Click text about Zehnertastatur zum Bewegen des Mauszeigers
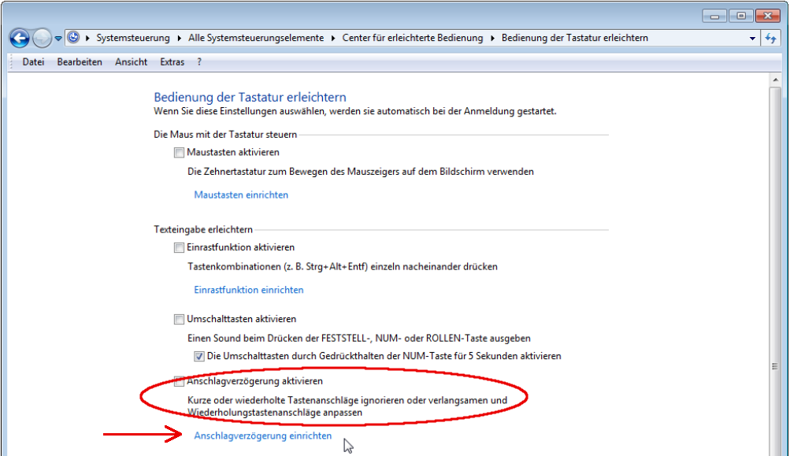The width and height of the screenshot is (790, 456). pos(361,172)
